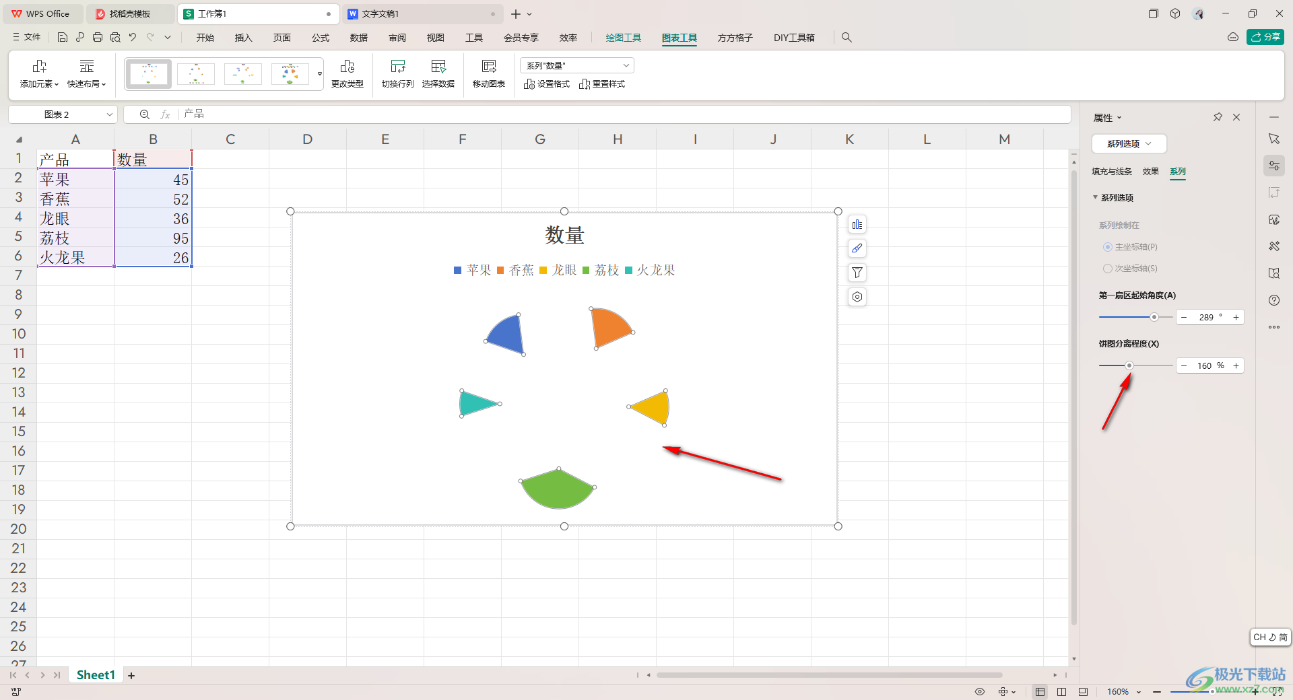Viewport: 1293px width, 700px height.
Task: Click the first slice start angle slider handle
Action: (1154, 317)
